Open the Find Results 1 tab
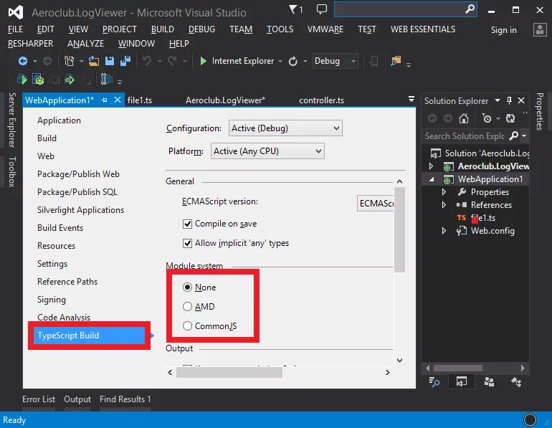Viewport: 552px width, 428px height. point(125,399)
